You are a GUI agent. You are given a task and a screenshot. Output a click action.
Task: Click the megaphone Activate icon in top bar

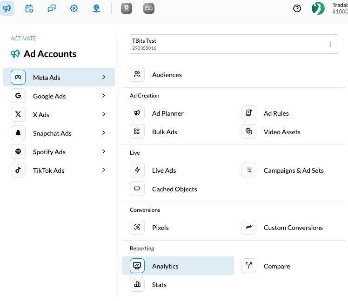tap(7, 8)
